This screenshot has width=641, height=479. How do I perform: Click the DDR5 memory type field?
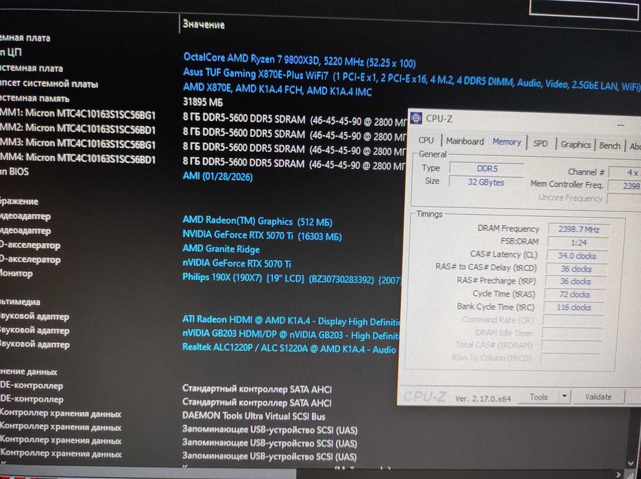click(487, 168)
